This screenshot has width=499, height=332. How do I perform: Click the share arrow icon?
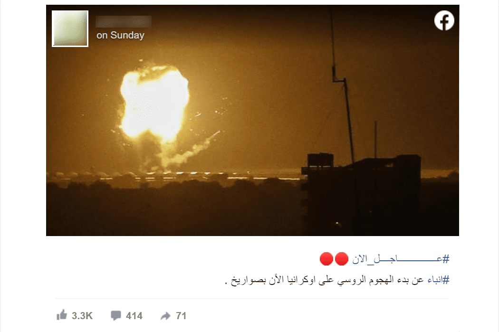(165, 316)
